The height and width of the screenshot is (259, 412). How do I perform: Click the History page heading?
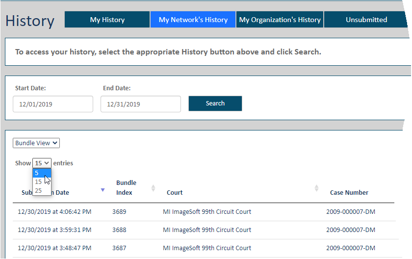(x=30, y=21)
